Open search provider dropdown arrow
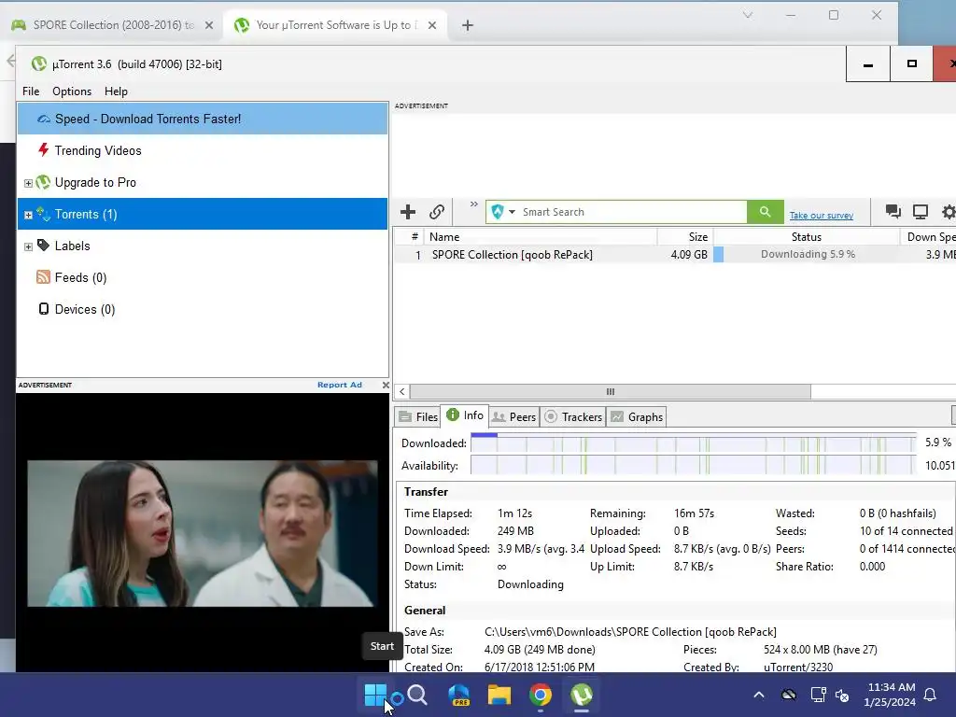This screenshot has height=717, width=956. pos(513,212)
